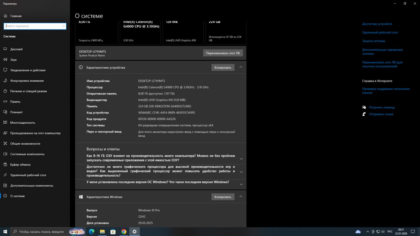Click the Get help icon

364,107
